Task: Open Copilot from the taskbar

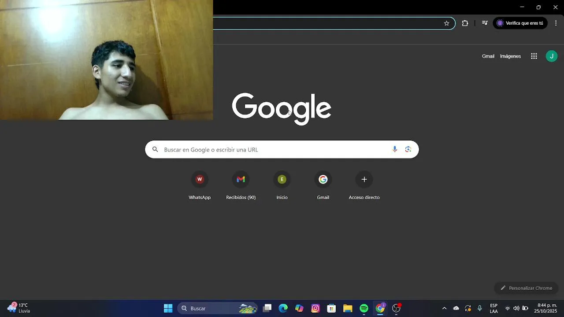Action: pyautogui.click(x=299, y=308)
